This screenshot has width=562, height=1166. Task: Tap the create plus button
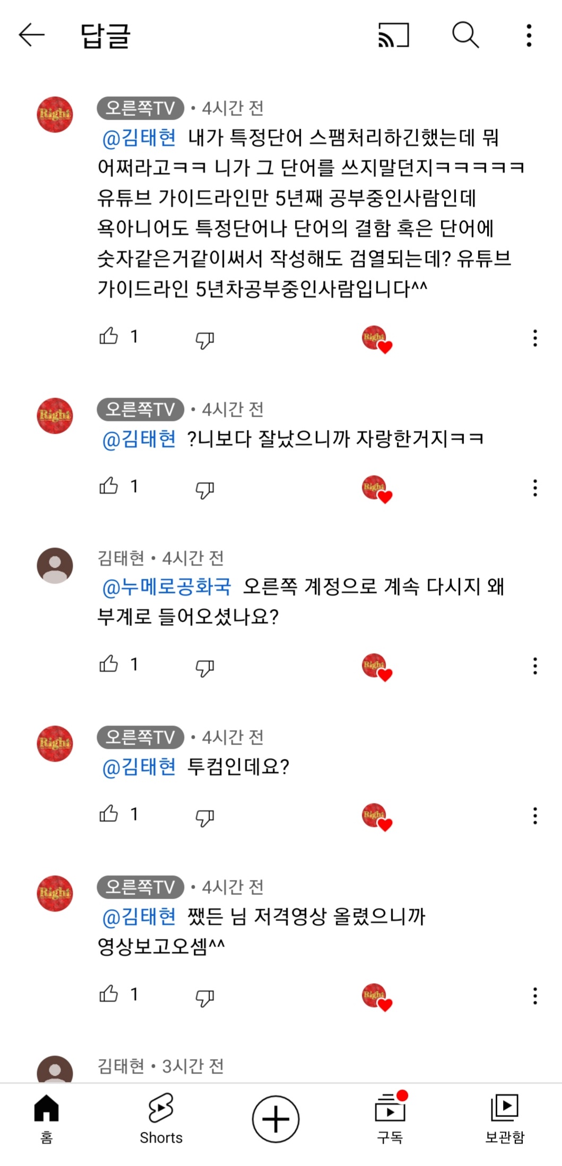click(x=275, y=1118)
